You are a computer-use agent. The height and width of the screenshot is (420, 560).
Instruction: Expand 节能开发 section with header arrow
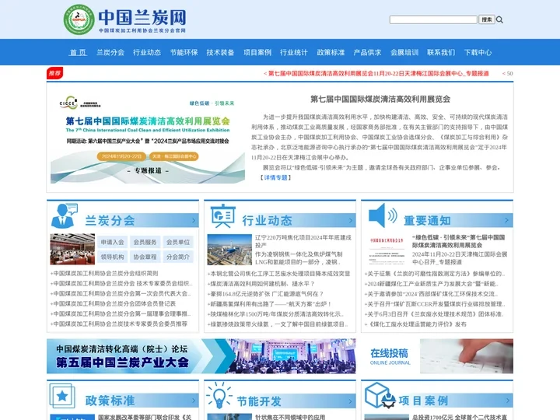pos(351,401)
